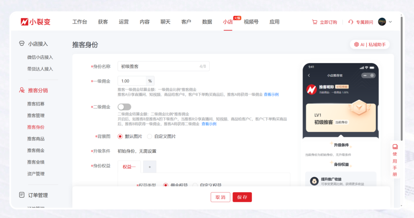Viewport: 414px width, 218px height.
Task: Select 自定义图片 background option
Action: point(149,136)
